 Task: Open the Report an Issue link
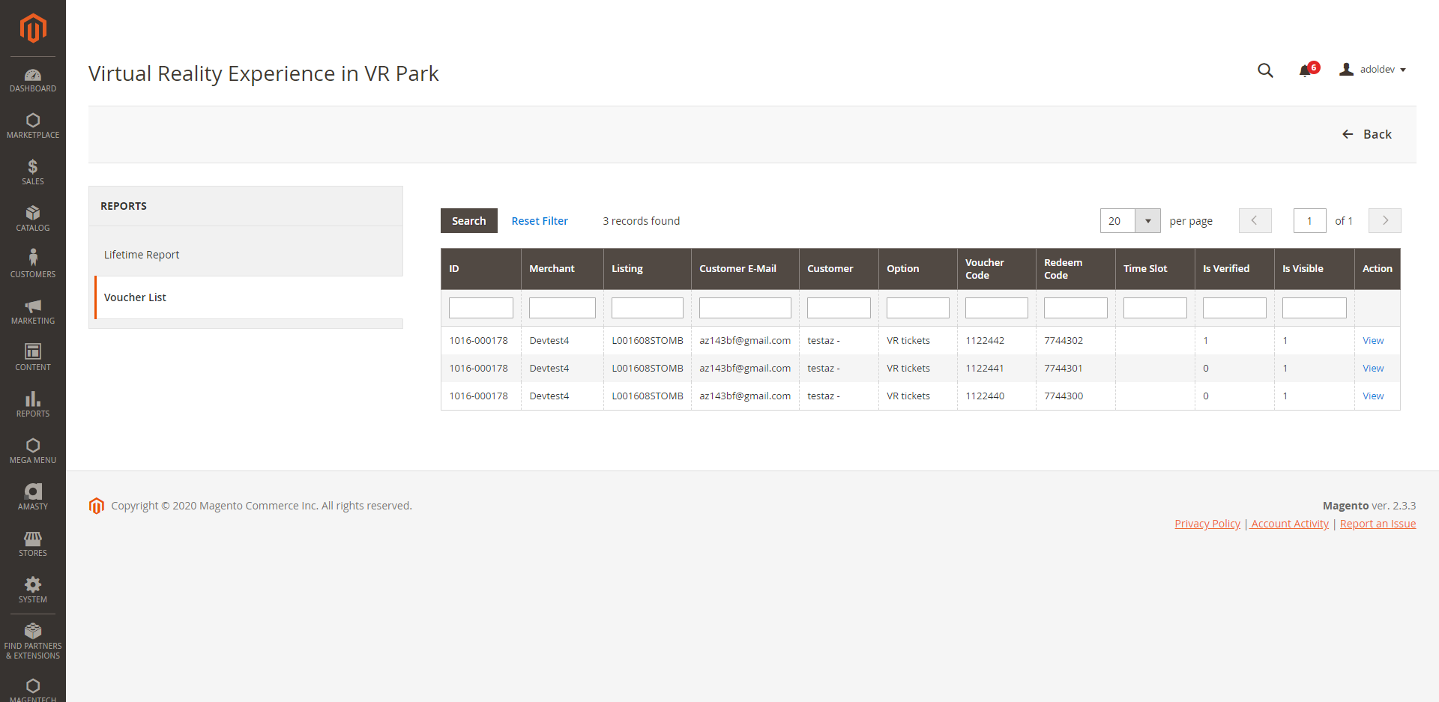click(1378, 524)
